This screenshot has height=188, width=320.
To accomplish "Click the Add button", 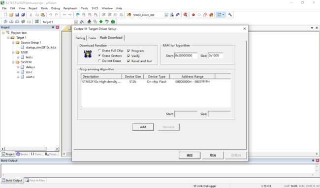I will pos(143,127).
